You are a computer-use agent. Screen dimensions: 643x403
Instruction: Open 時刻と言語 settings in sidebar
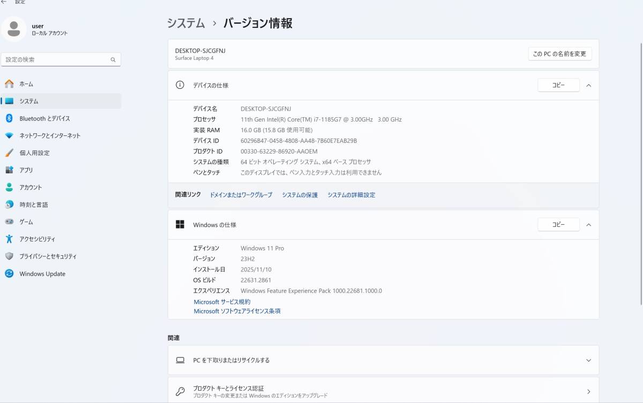click(61, 204)
